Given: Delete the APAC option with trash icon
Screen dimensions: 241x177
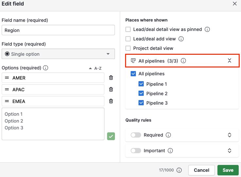Looking at the screenshot, I should 111,89.
